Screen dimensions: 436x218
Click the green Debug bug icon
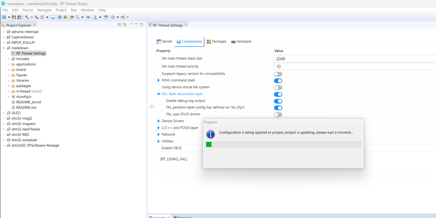[x=65, y=17]
